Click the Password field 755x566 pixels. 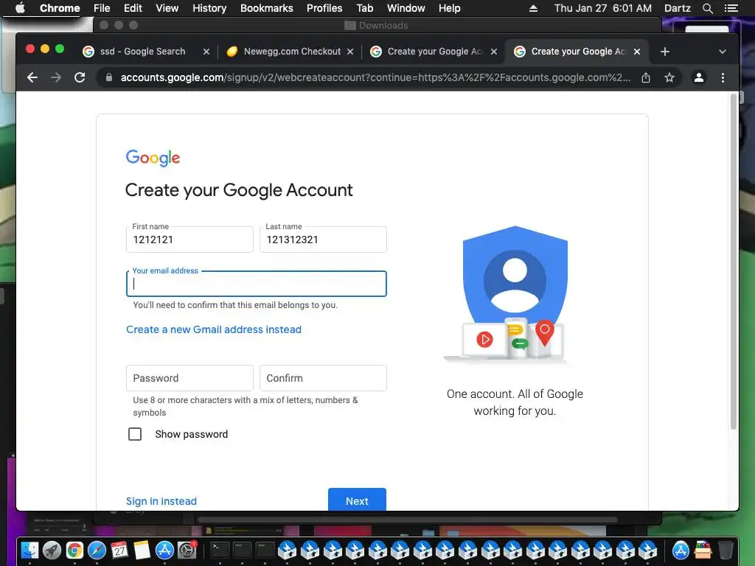189,378
